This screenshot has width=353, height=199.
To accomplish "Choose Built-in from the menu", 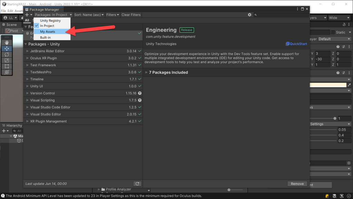I will click(x=52, y=37).
